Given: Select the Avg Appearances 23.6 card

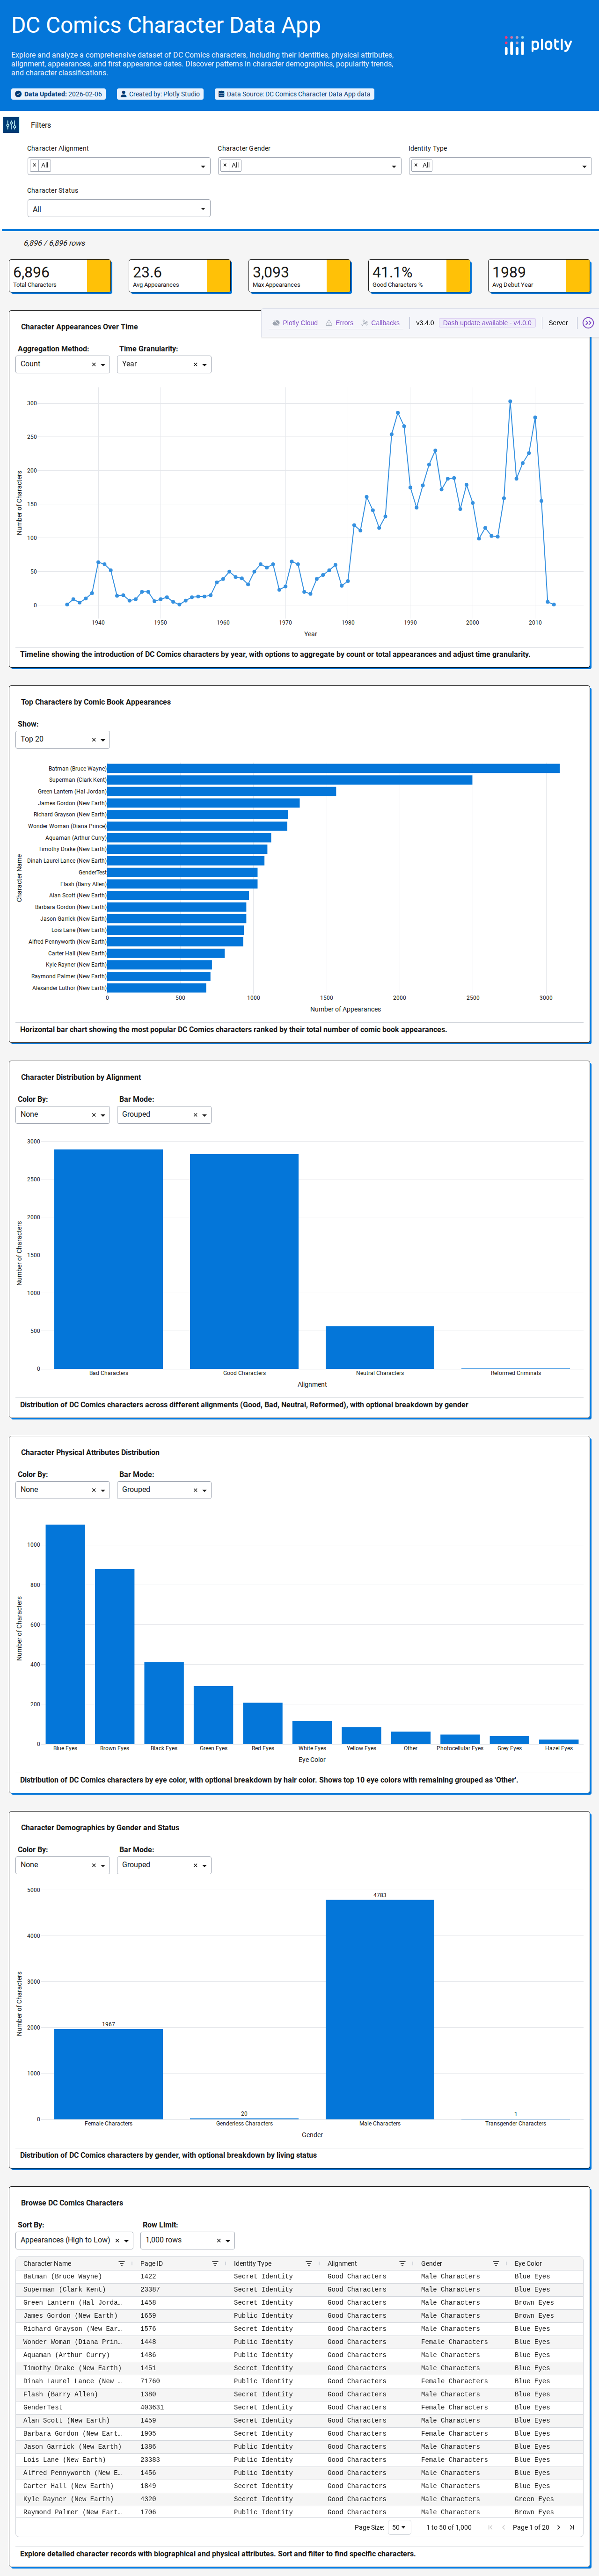Looking at the screenshot, I should point(180,276).
